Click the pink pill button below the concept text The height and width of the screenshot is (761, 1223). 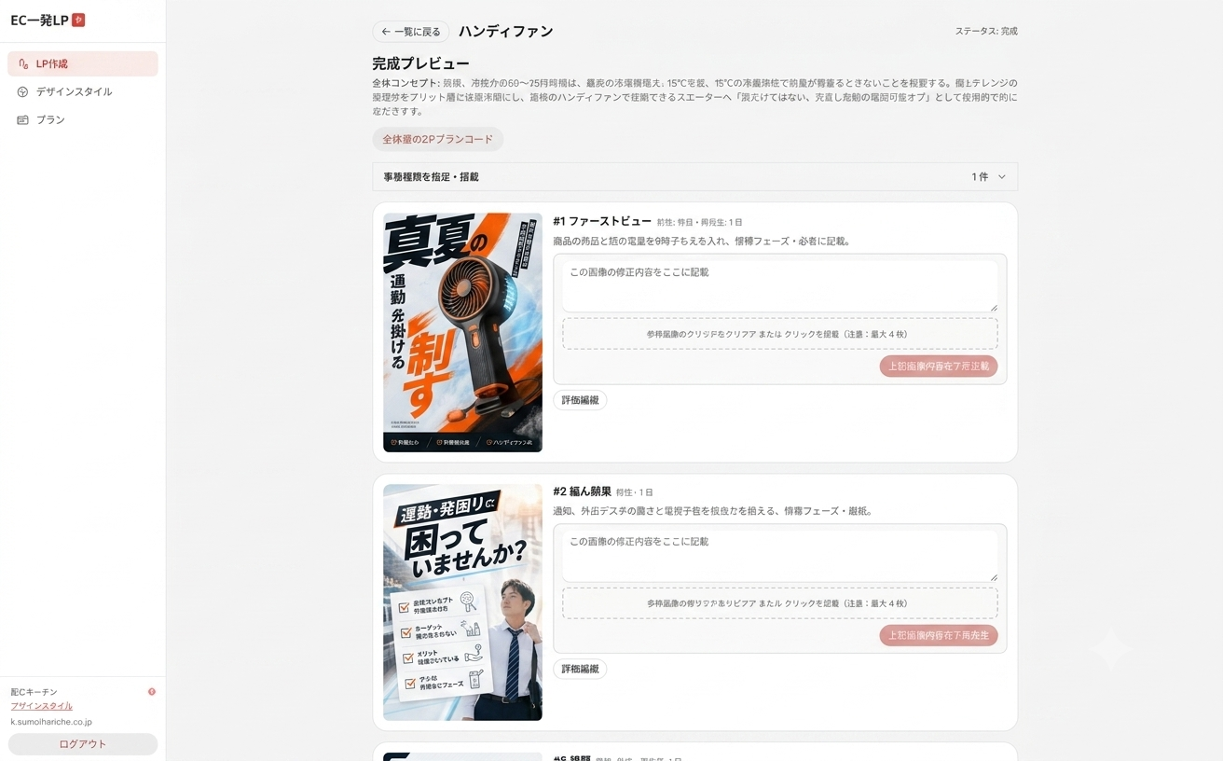pos(438,140)
